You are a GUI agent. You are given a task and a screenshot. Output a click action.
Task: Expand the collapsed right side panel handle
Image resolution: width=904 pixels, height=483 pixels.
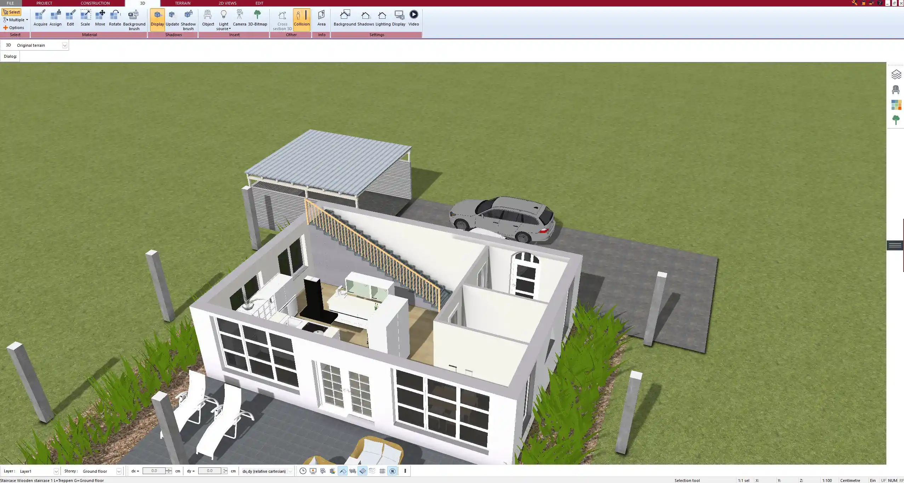[895, 245]
